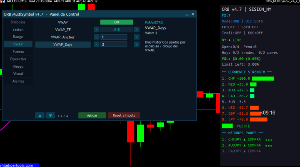Viewport: 300px width, 167px height.
Task: Click the Mode:ORB | Dir:Both status line
Action: point(242,21)
